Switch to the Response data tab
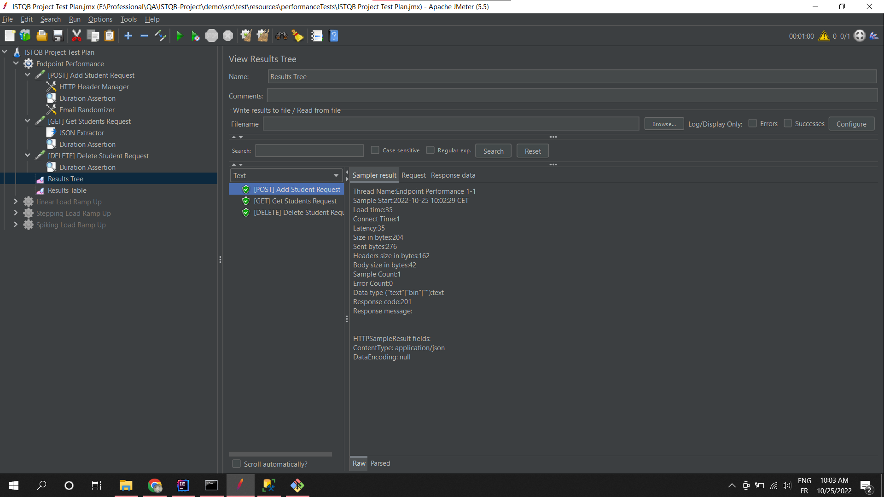Image resolution: width=884 pixels, height=497 pixels. tap(453, 175)
